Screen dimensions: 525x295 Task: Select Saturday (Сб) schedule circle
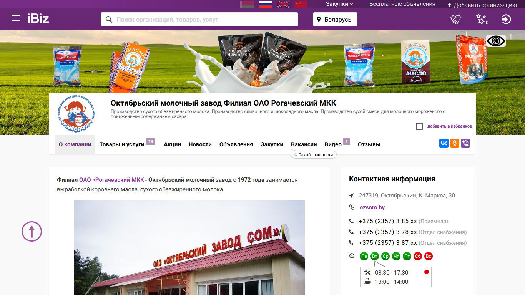click(x=418, y=256)
